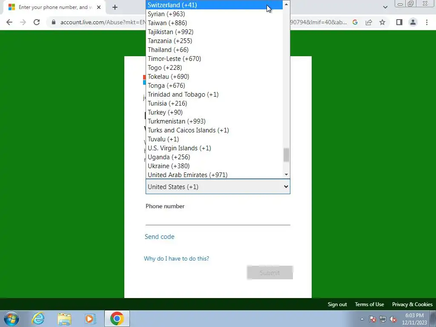Viewport: 436px width, 327px height.
Task: Select Trinidad and Tobago (+1)
Action: tap(214, 94)
